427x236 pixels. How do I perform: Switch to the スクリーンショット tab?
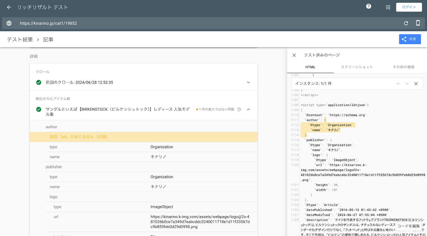pos(357,67)
